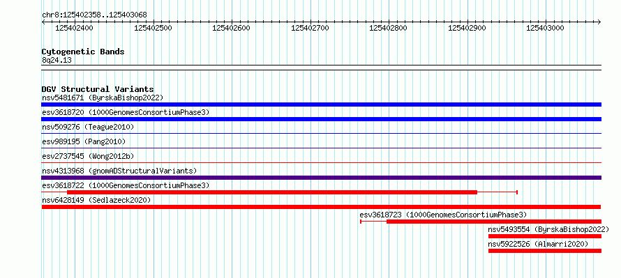Open the esv3618720 (1000GenomesConsortiumPhase3) label
Image resolution: width=621 pixels, height=278 pixels.
coord(126,112)
